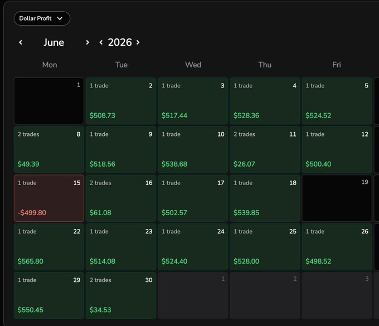This screenshot has height=326, width=379.
Task: Open June 5 cell with $524.52
Action: [337, 101]
